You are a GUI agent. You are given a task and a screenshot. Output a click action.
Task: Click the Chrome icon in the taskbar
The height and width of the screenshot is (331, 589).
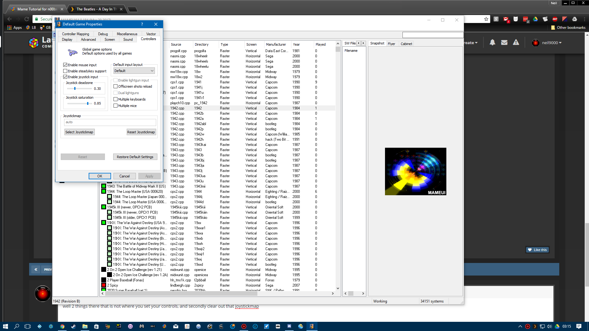coord(62,326)
